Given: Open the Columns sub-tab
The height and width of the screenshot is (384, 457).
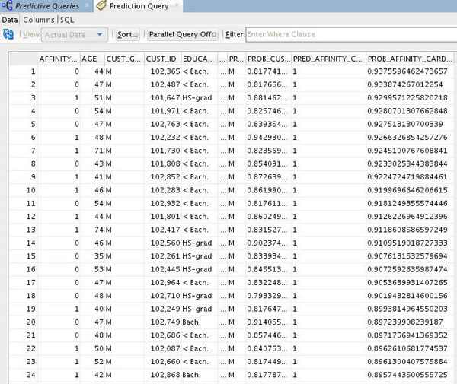Looking at the screenshot, I should point(39,20).
